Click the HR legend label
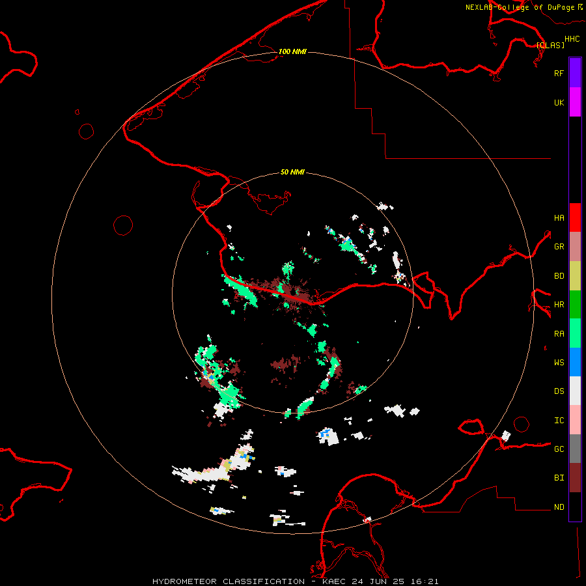Screen dimensions: 586x586 point(559,305)
